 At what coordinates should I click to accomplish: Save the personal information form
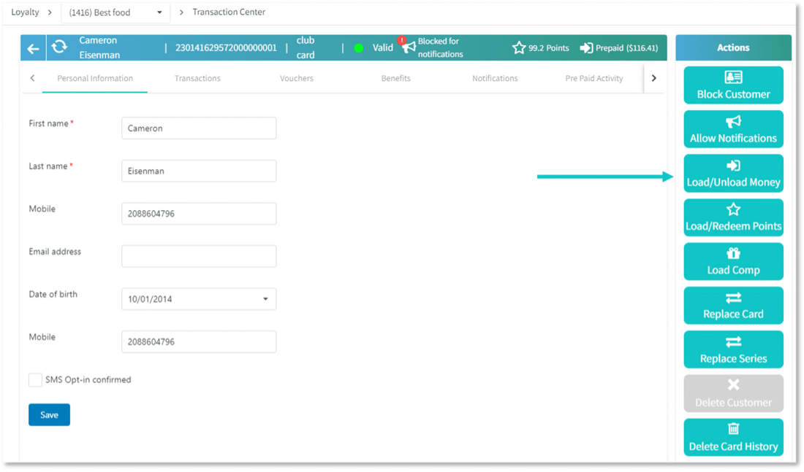click(49, 414)
